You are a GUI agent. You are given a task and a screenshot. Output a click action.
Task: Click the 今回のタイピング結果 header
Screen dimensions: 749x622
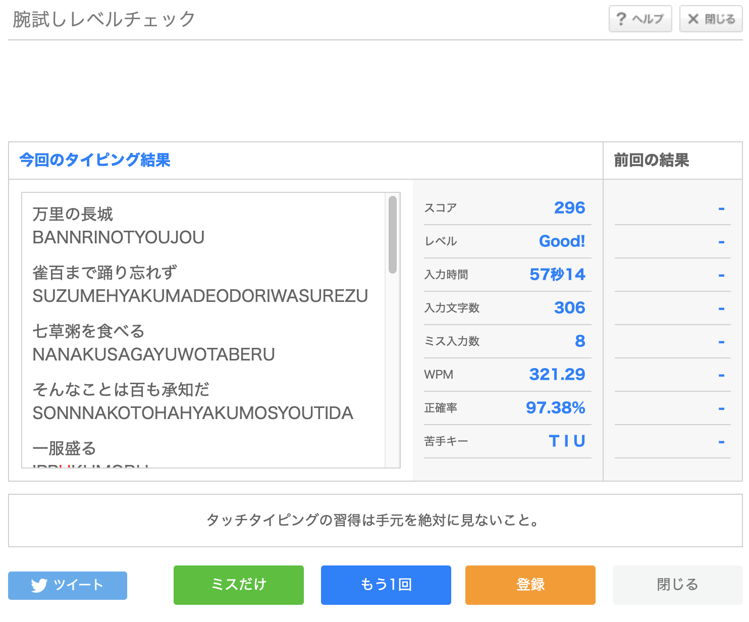coord(95,160)
